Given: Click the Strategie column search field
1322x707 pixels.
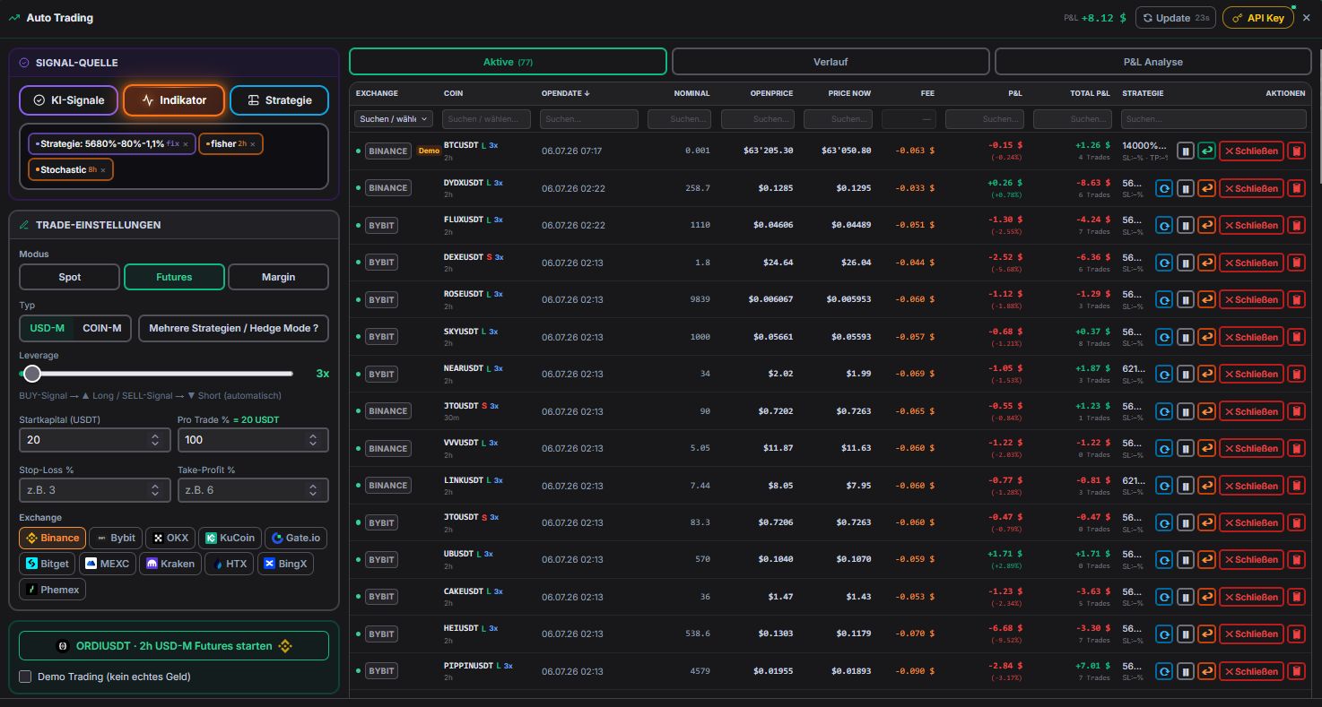Looking at the screenshot, I should click(1213, 118).
